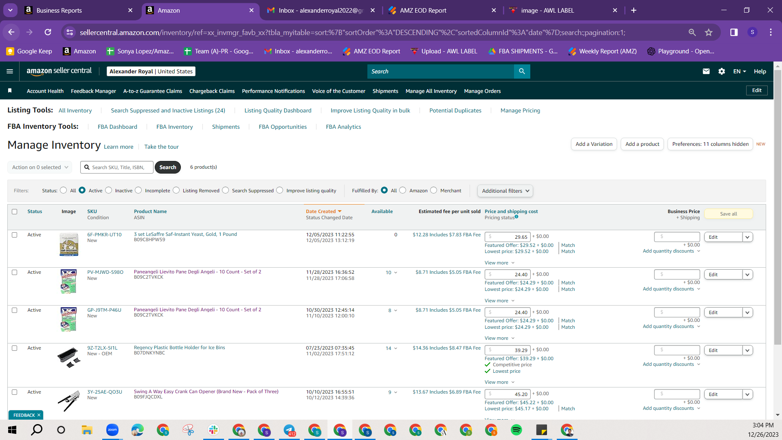The image size is (782, 440).
Task: Open the Listing Quality Dashboard link
Action: [x=278, y=110]
